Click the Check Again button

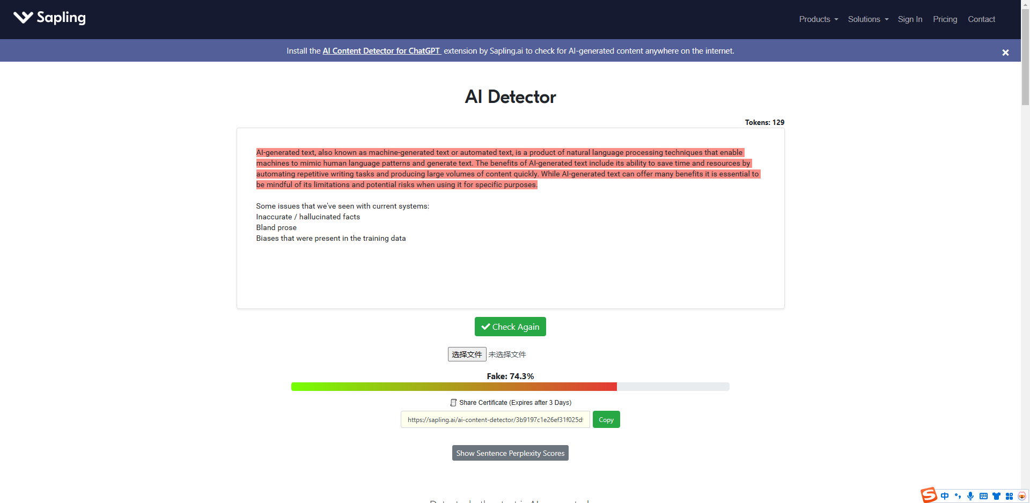tap(510, 327)
